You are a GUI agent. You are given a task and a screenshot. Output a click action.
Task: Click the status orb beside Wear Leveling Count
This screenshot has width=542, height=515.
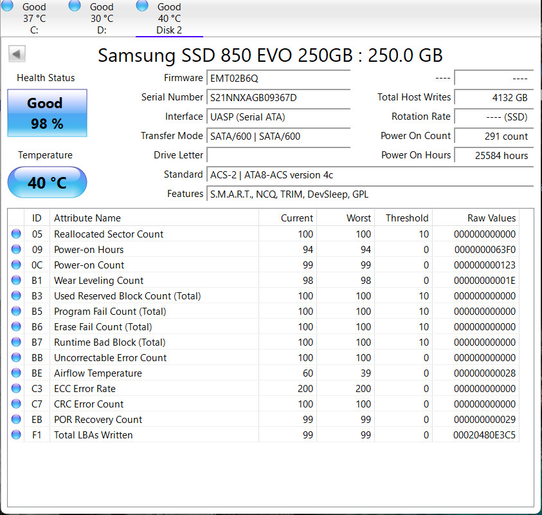pyautogui.click(x=16, y=281)
